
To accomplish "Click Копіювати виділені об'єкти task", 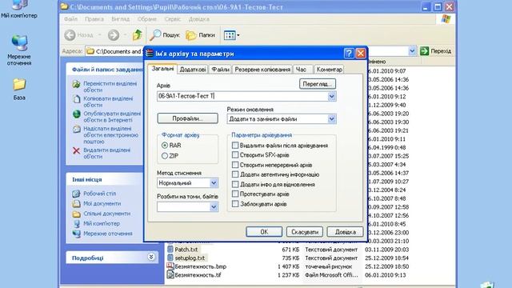I will [x=108, y=102].
